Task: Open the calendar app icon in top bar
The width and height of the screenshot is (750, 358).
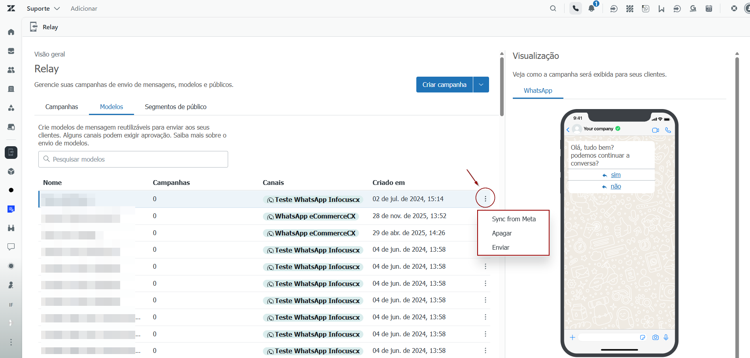Action: [x=709, y=8]
